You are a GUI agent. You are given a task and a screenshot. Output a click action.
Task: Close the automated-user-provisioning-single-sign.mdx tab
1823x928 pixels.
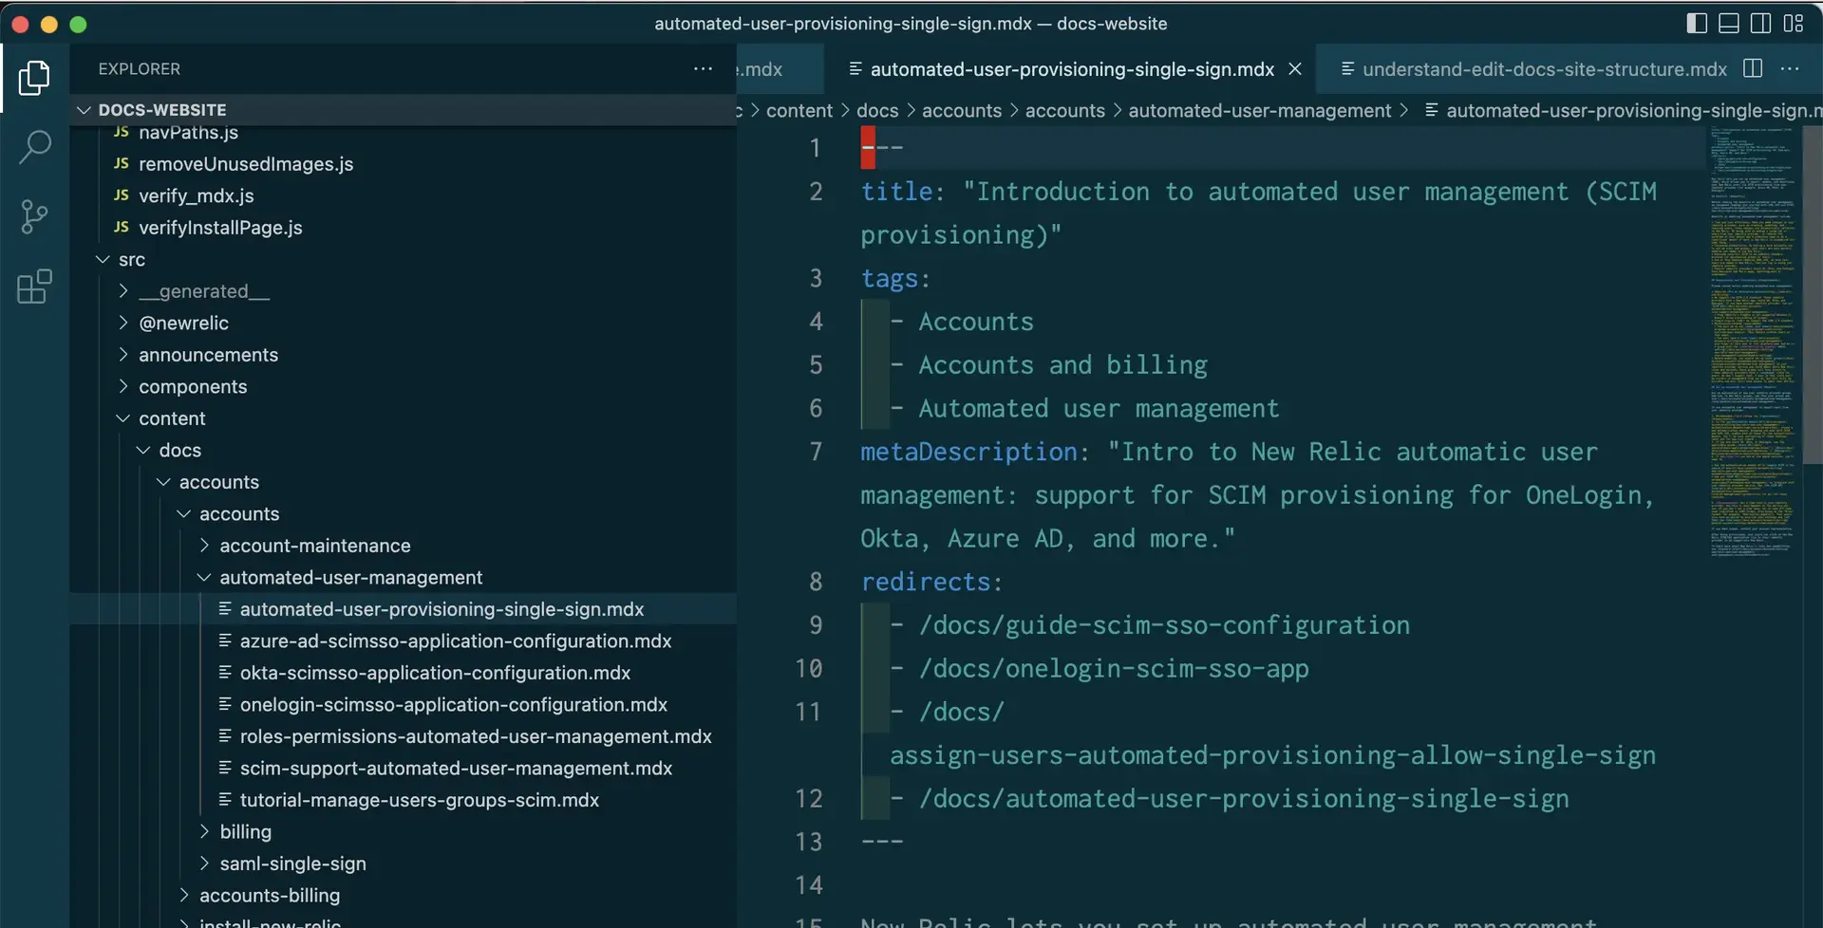pos(1294,69)
